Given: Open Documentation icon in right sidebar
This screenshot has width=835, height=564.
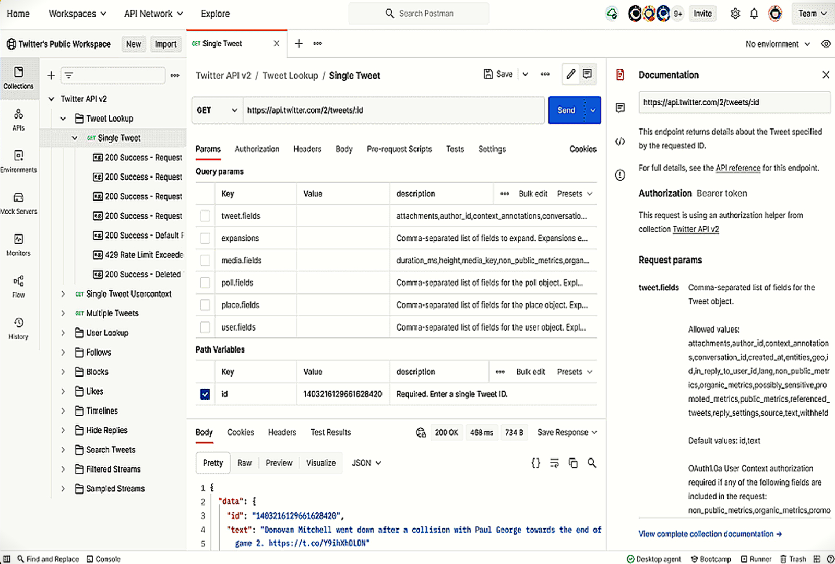Looking at the screenshot, I should click(620, 75).
